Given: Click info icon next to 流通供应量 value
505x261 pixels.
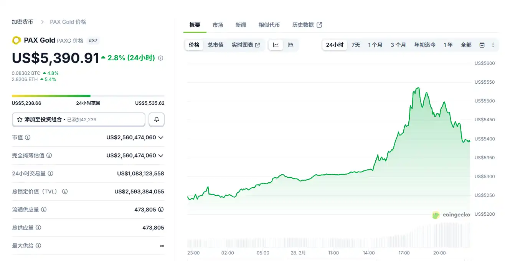Looking at the screenshot, I should pyautogui.click(x=161, y=210).
